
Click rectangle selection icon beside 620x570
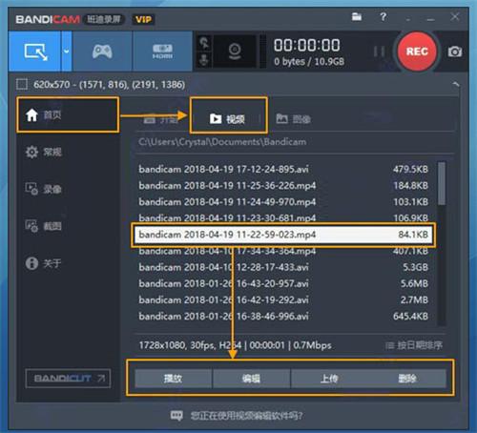click(x=22, y=85)
